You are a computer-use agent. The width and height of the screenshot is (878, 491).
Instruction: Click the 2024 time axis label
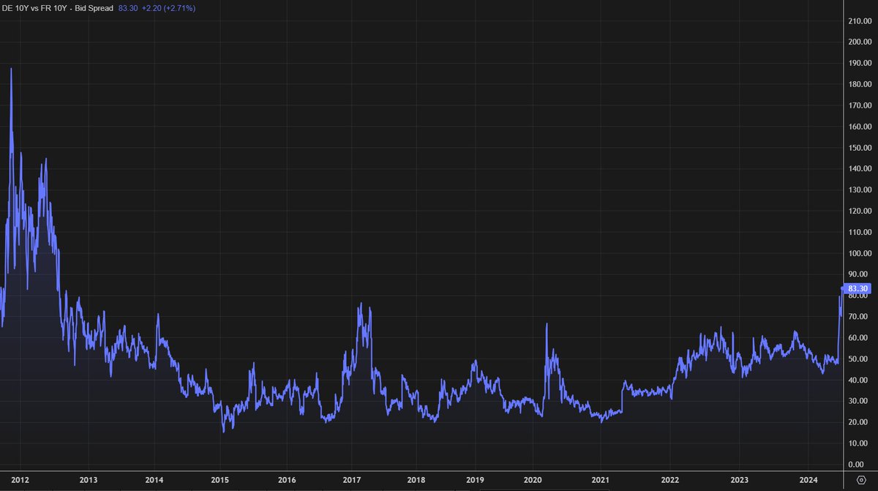coord(808,480)
